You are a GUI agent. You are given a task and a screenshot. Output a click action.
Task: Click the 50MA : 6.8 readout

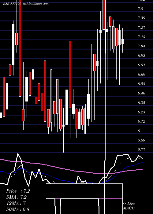click(18, 209)
